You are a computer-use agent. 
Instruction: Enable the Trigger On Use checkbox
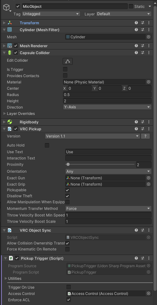tap(69, 287)
